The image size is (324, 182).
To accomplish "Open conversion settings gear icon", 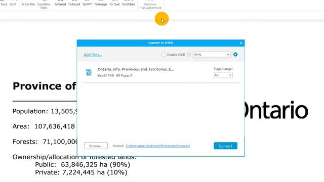I will tap(235, 55).
